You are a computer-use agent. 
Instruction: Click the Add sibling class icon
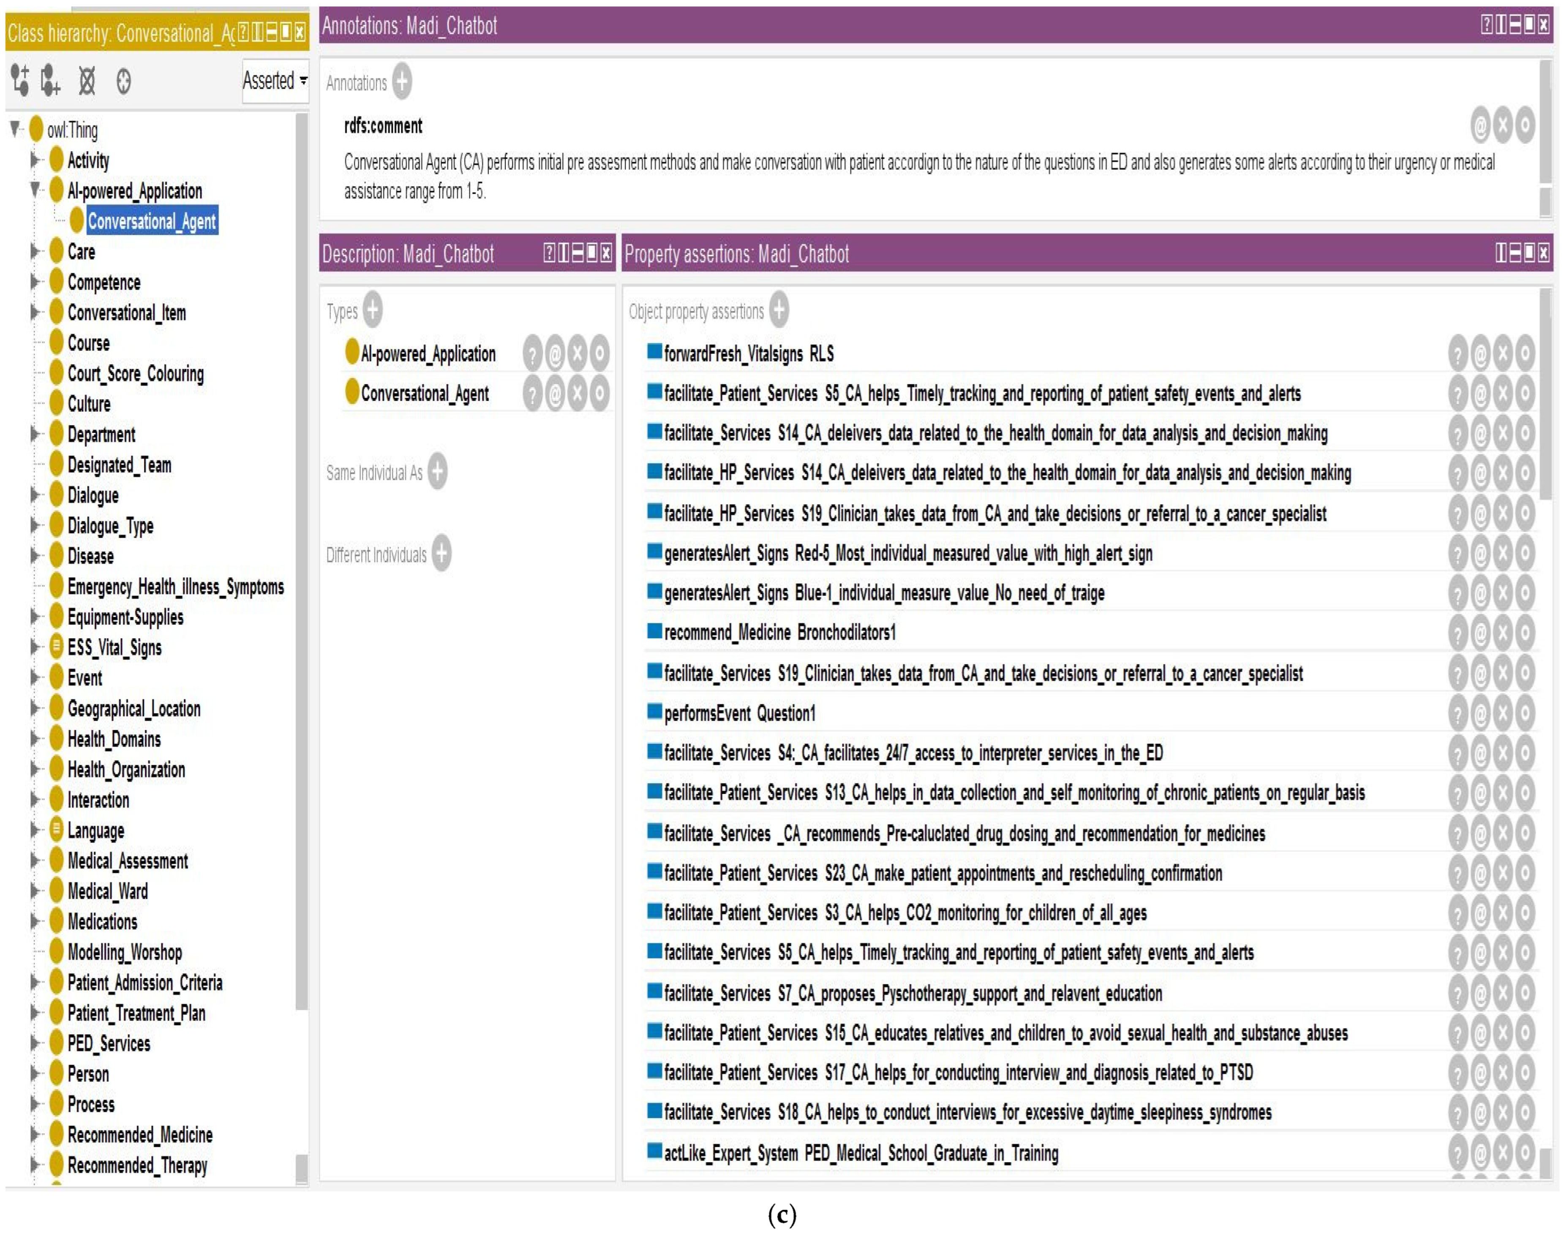tap(50, 80)
